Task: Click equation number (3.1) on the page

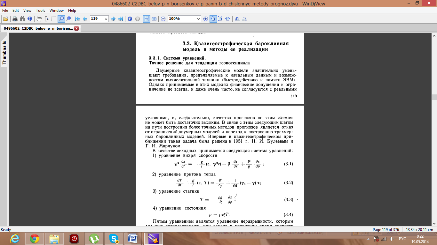Action: point(289,164)
